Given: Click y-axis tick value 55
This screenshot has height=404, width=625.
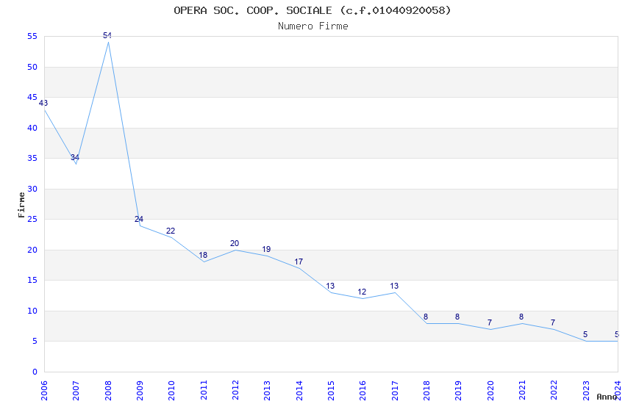Looking at the screenshot, I should (x=32, y=36).
